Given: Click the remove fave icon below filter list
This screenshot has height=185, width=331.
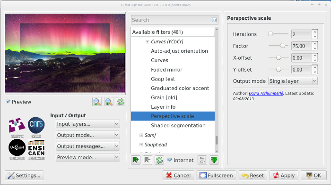Looking at the screenshot, I should (x=148, y=160).
